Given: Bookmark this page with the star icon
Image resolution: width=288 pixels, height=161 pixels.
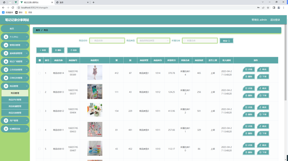Looking at the screenshot, I should click(x=268, y=8).
